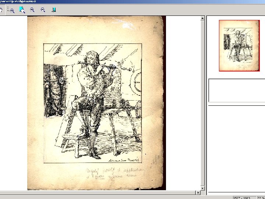This screenshot has height=199, width=265.
Task: Click the horizontal scrollbar right arrow
Action: click(x=198, y=193)
